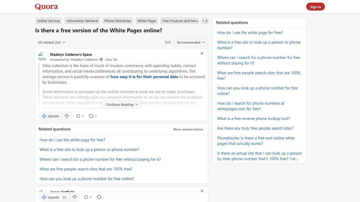
Task: Repost Madelyn Calderon's answer
Action: 92,116
